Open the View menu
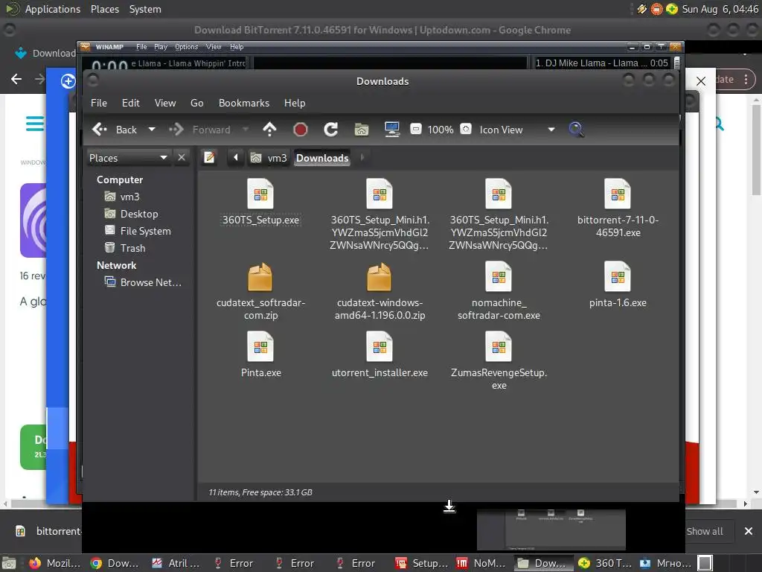Viewport: 762px width, 572px height. [165, 103]
